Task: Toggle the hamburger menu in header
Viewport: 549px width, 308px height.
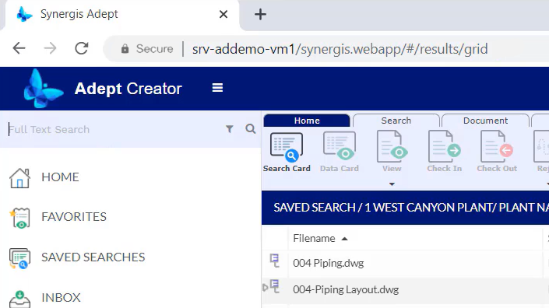Action: click(x=217, y=88)
